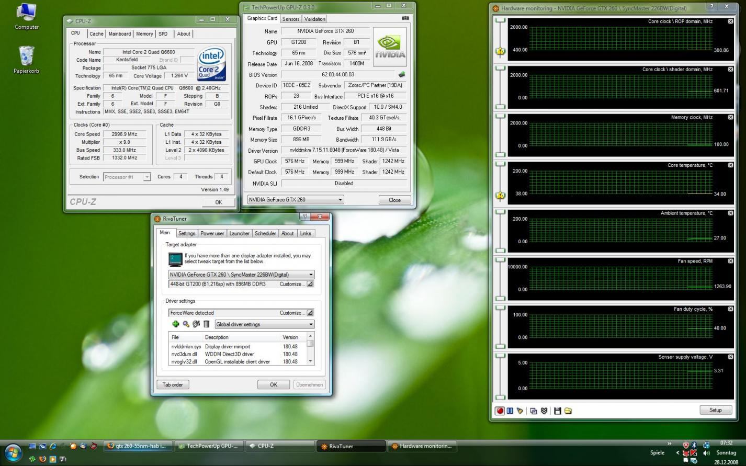Close the Memory clock graph

730,117
